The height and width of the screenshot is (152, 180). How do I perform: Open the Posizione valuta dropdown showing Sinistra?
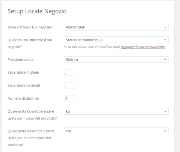point(116,60)
